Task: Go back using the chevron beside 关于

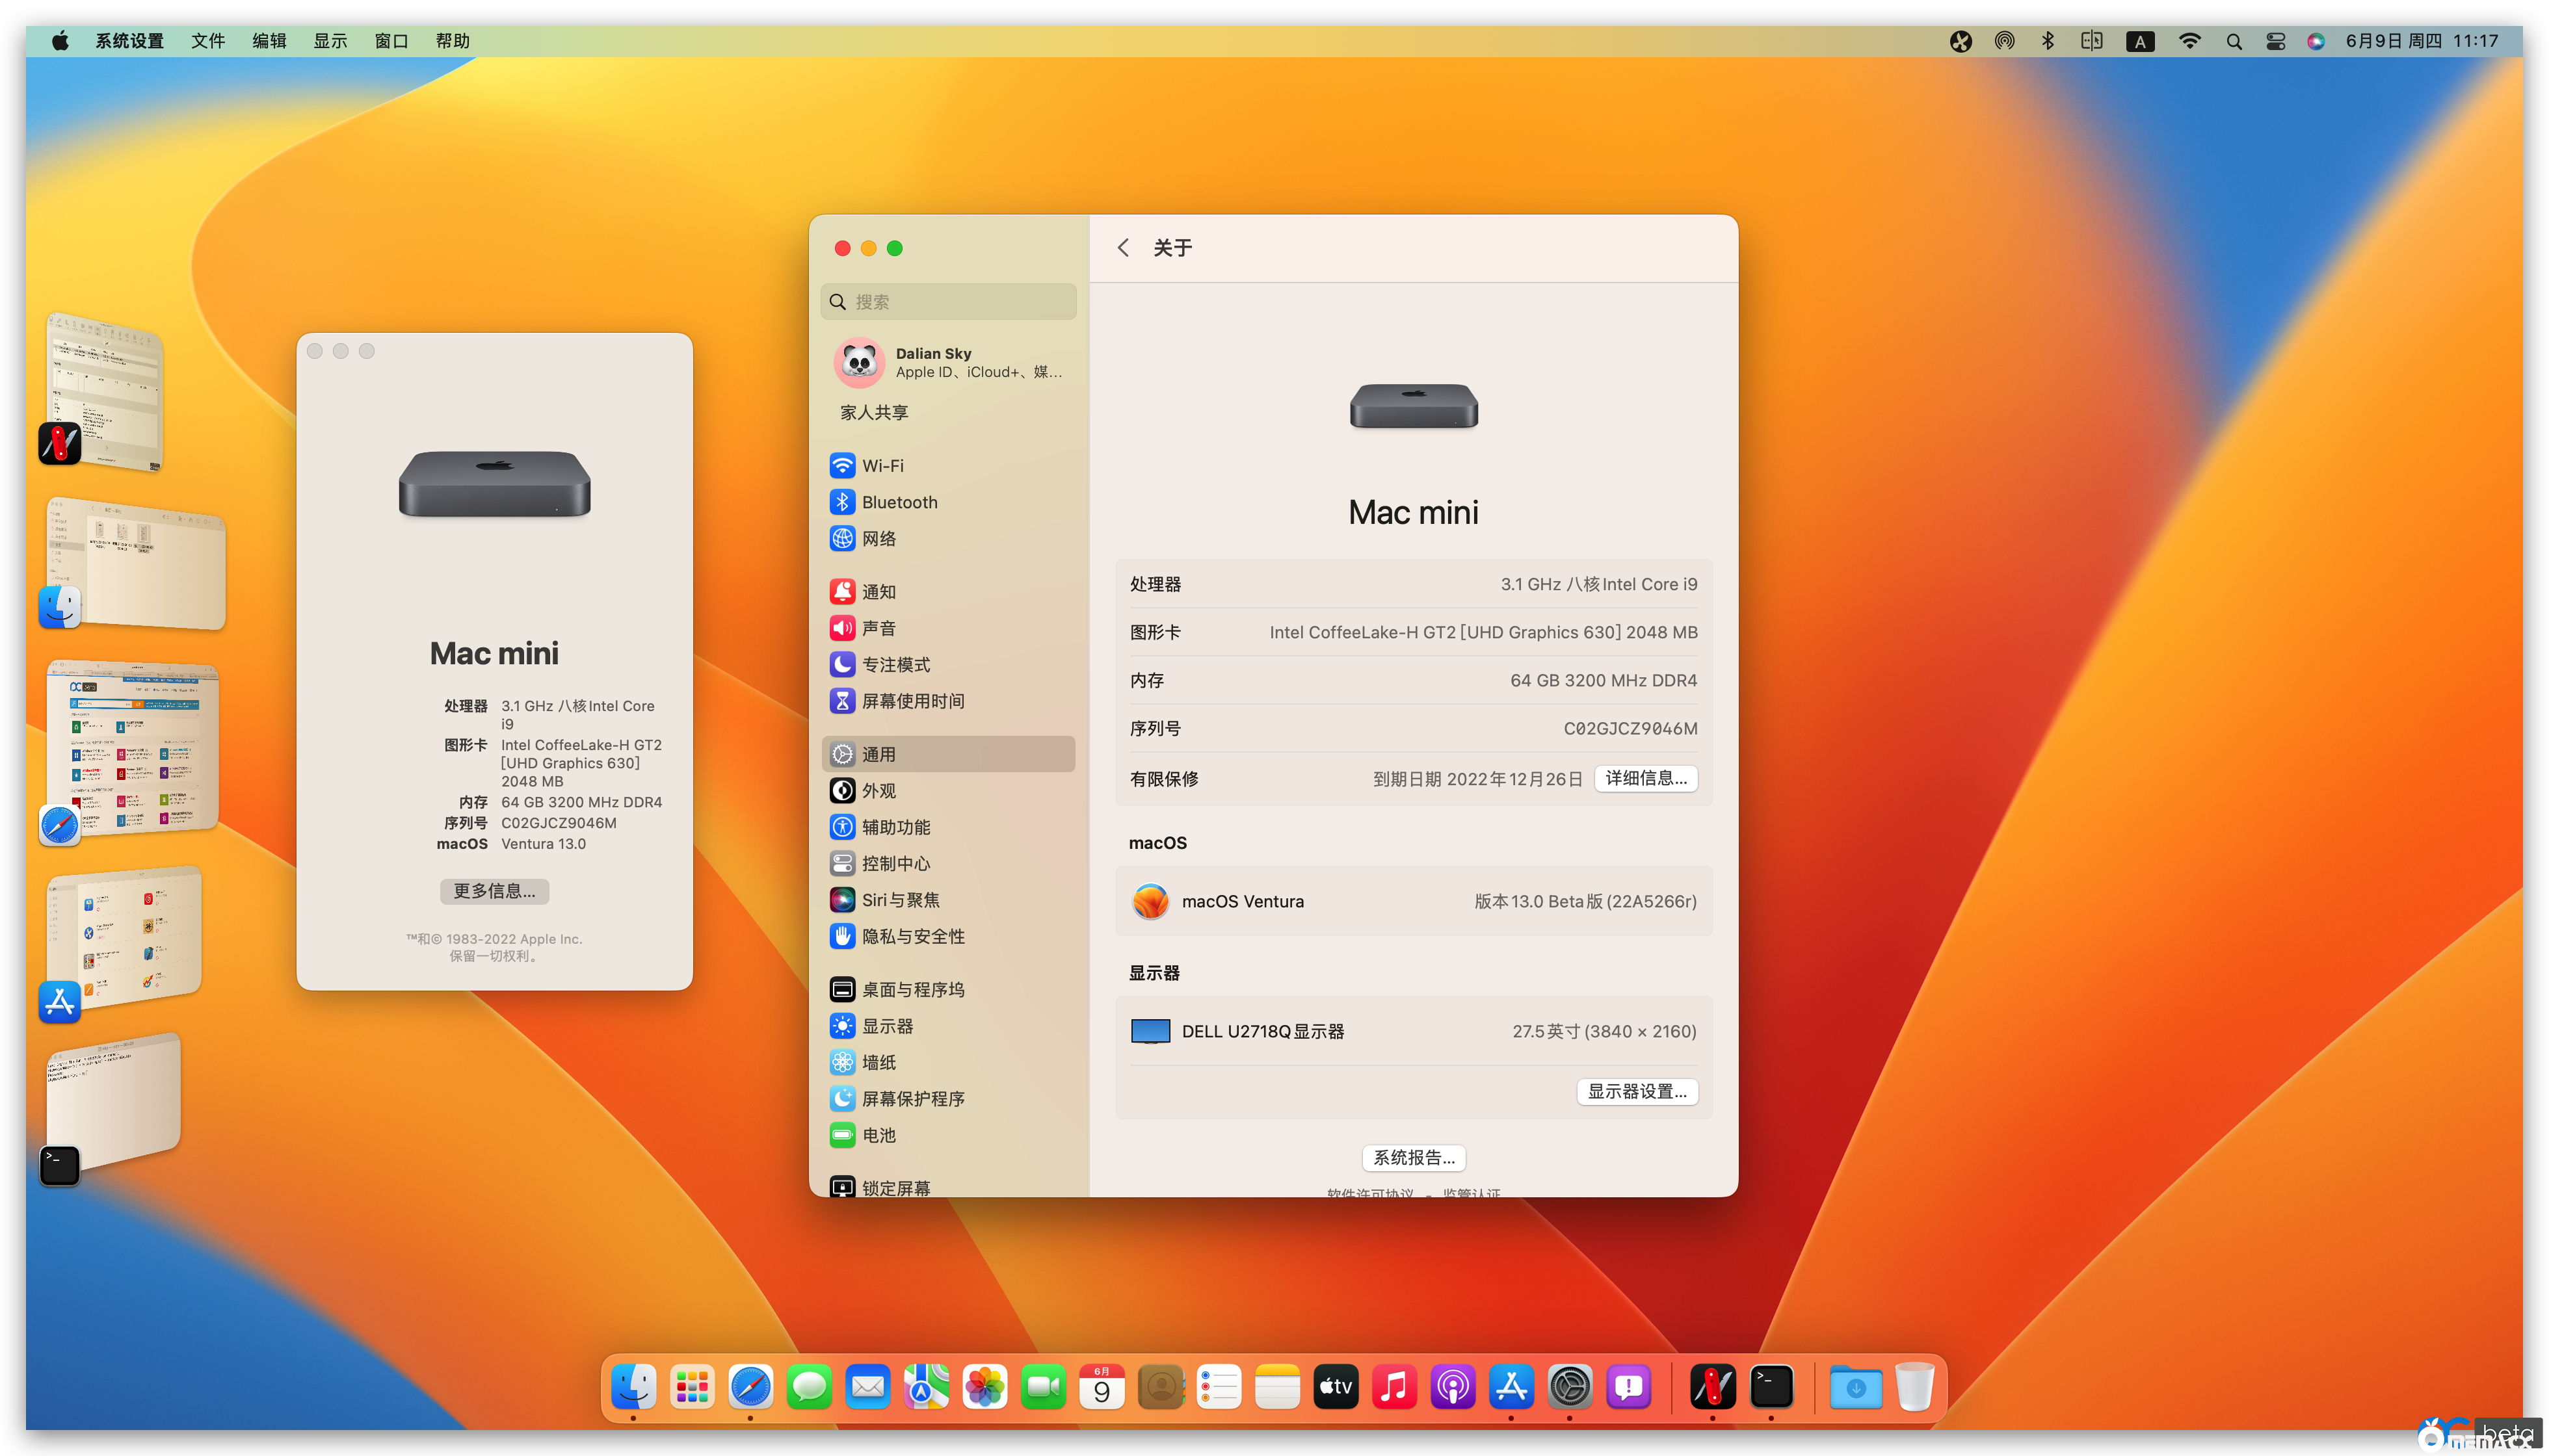Action: point(1124,248)
